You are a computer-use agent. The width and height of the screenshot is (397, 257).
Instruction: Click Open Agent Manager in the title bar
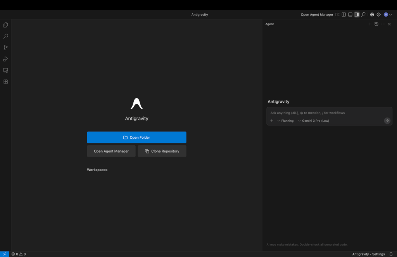pos(317,15)
